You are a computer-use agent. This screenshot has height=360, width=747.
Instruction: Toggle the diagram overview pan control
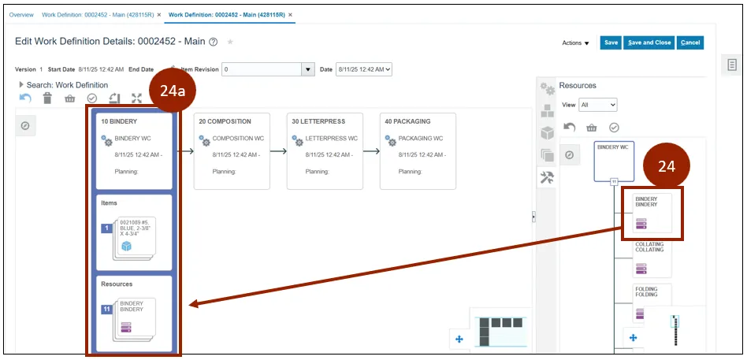[x=459, y=339]
